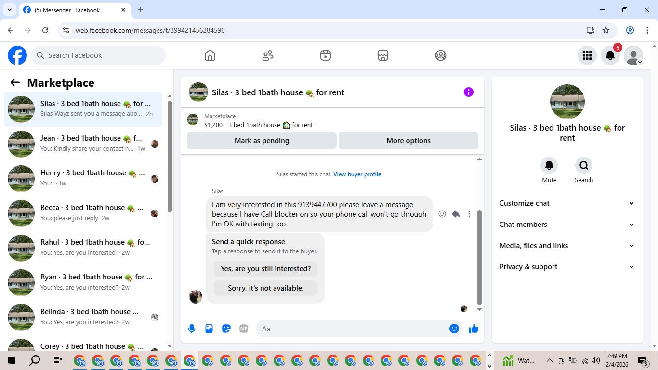
Task: Expand Chat members section
Action: pyautogui.click(x=567, y=225)
